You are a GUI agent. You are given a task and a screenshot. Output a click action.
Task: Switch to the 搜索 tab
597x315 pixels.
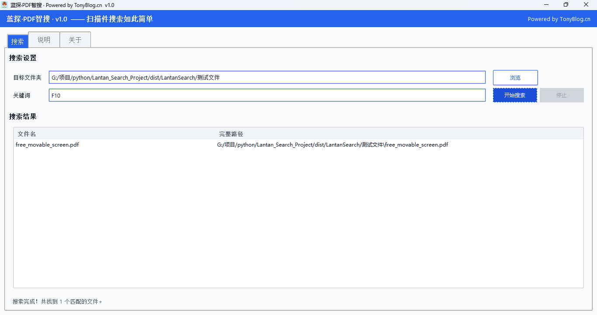(18, 41)
